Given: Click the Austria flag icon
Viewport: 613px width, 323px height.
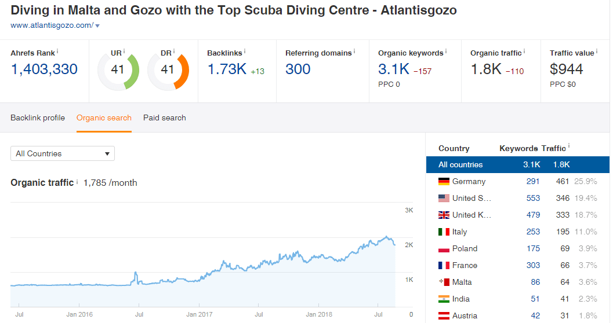Looking at the screenshot, I should click(x=444, y=315).
